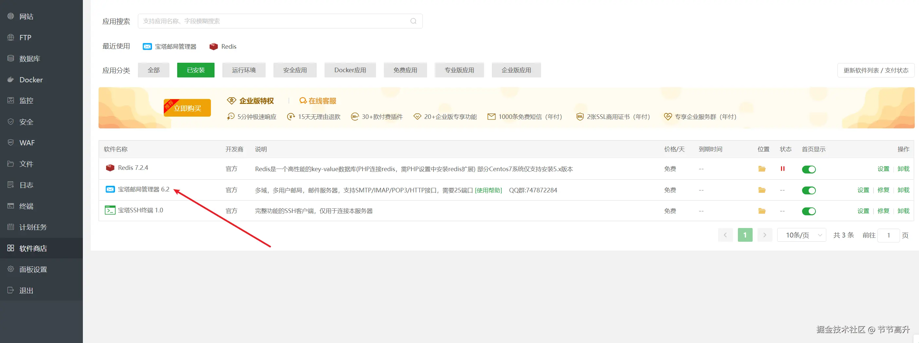The image size is (919, 343).
Task: Click the 立即购买 button
Action: [x=187, y=108]
